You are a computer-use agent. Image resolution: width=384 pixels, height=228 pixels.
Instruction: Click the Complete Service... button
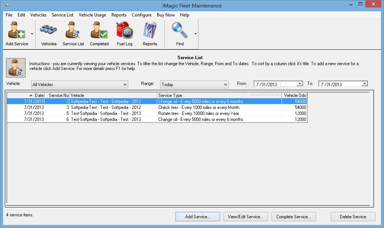pyautogui.click(x=294, y=217)
